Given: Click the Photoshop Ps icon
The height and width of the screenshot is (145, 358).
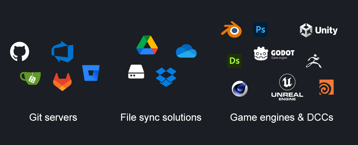Looking at the screenshot, I should point(260,30).
